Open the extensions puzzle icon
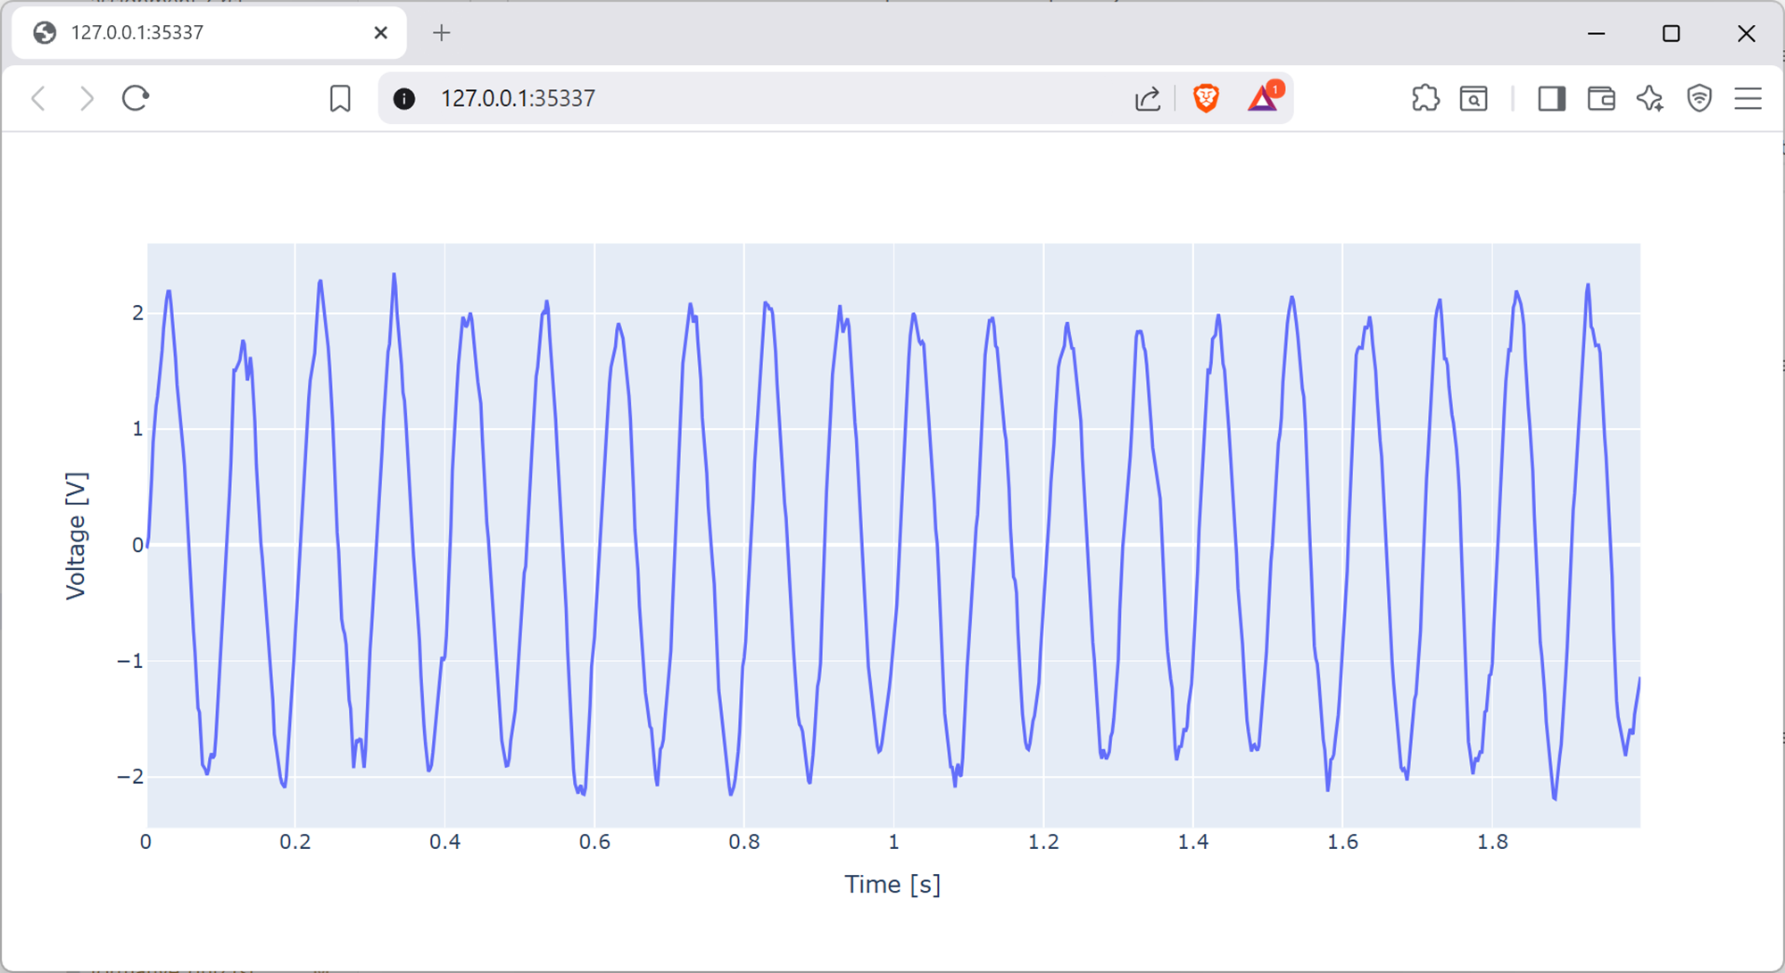1785x973 pixels. point(1425,98)
